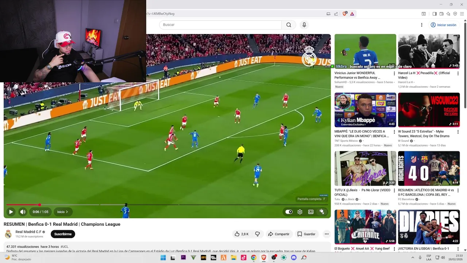467x263 pixels.
Task: Open Vinicius Junior WONDERFUL Performance thumbnail
Action: (365, 52)
